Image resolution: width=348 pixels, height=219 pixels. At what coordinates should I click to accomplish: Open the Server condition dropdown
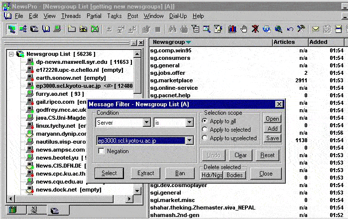pyautogui.click(x=147, y=122)
